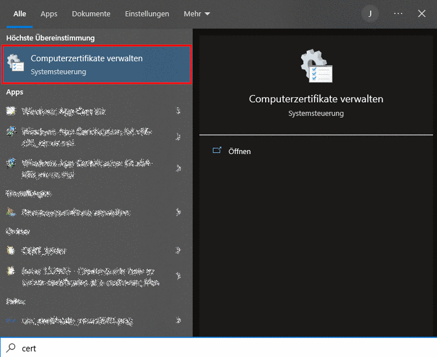Click the Öffnen open-window icon

(217, 150)
